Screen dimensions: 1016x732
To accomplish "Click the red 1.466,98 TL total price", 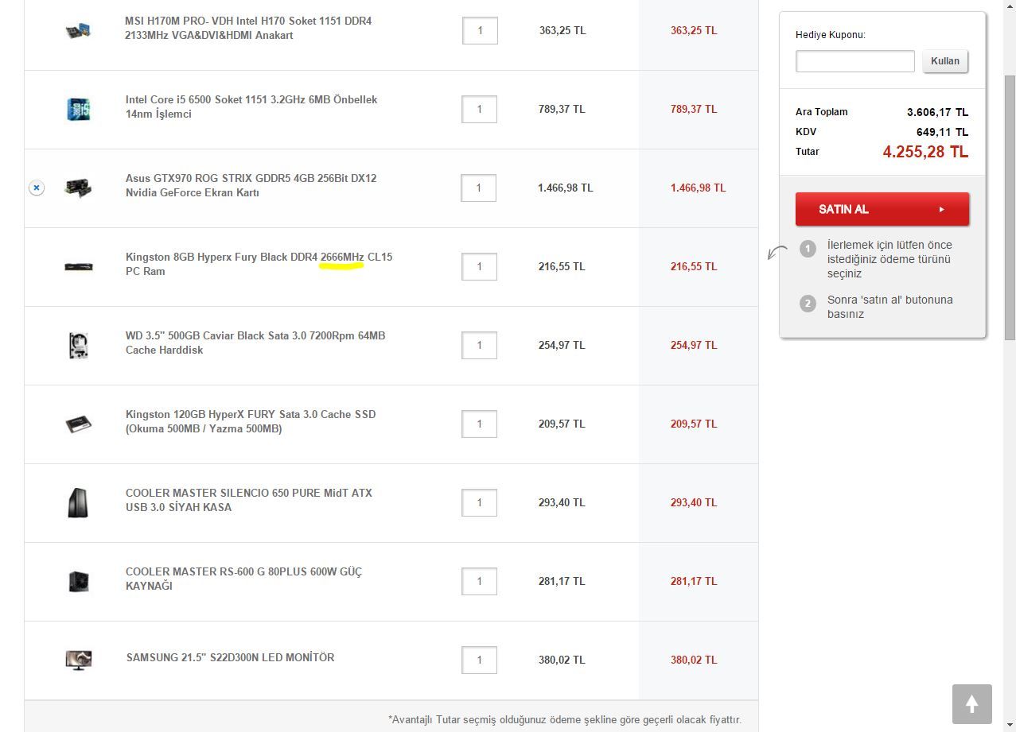I will 698,188.
